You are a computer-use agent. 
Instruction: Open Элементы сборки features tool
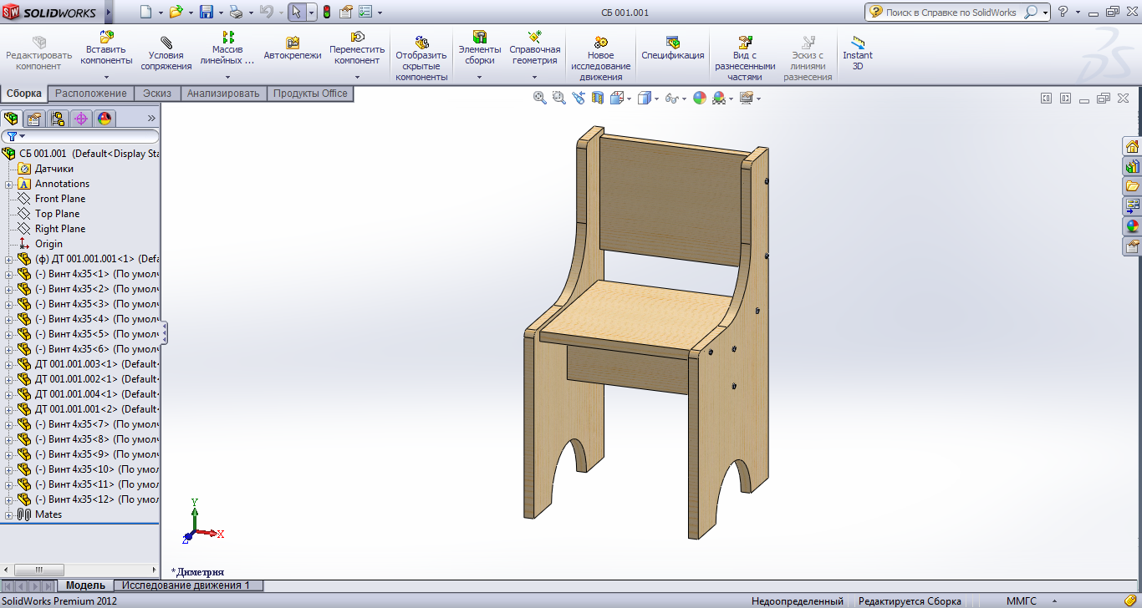click(480, 48)
